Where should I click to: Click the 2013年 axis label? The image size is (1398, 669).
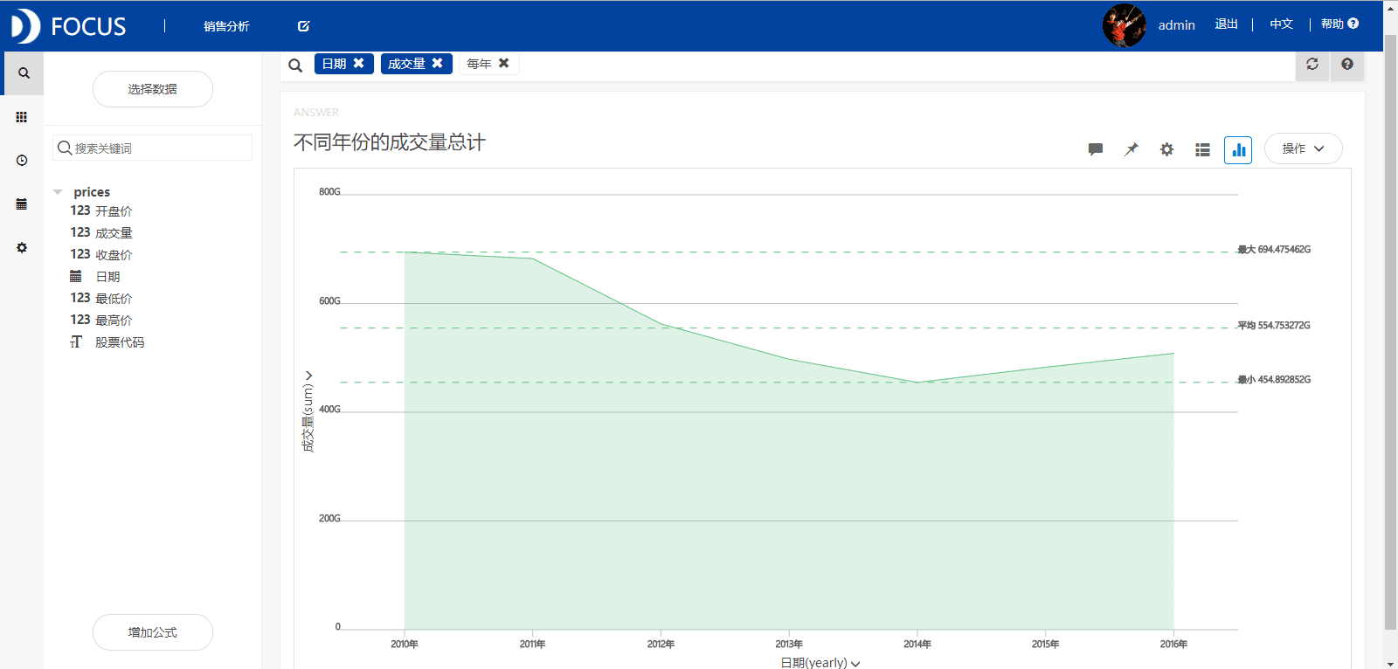[x=789, y=645]
